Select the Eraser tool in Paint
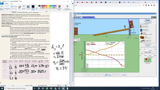Image resolution: width=160 pixels, height=90 pixels. 12,9
